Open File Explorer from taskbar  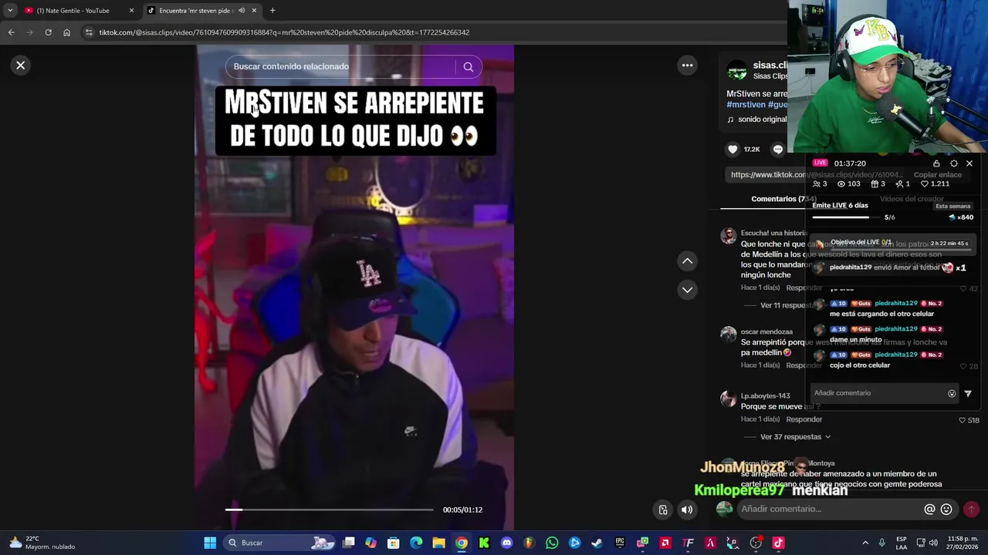click(x=438, y=543)
